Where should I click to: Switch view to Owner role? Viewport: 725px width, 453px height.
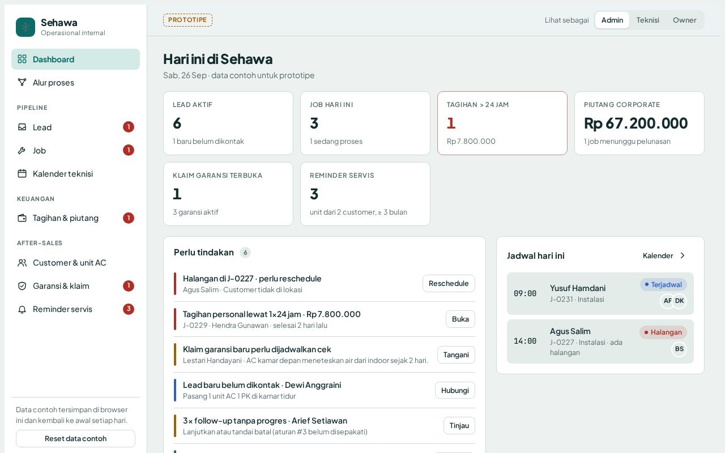684,20
